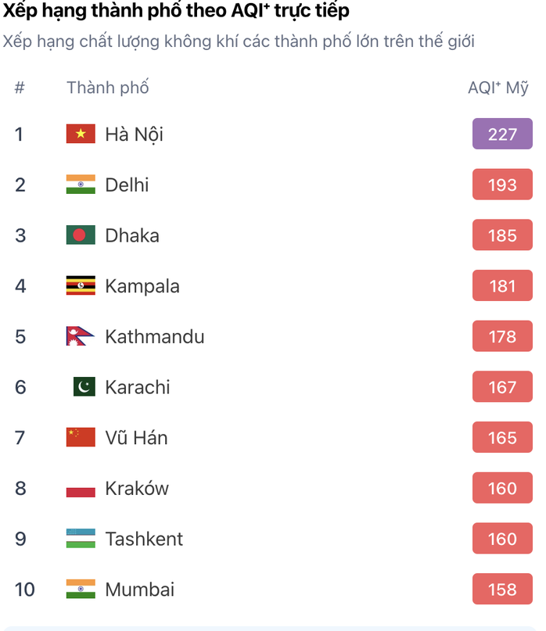546x631 pixels.
Task: Open the Delhi city link
Action: point(127,185)
